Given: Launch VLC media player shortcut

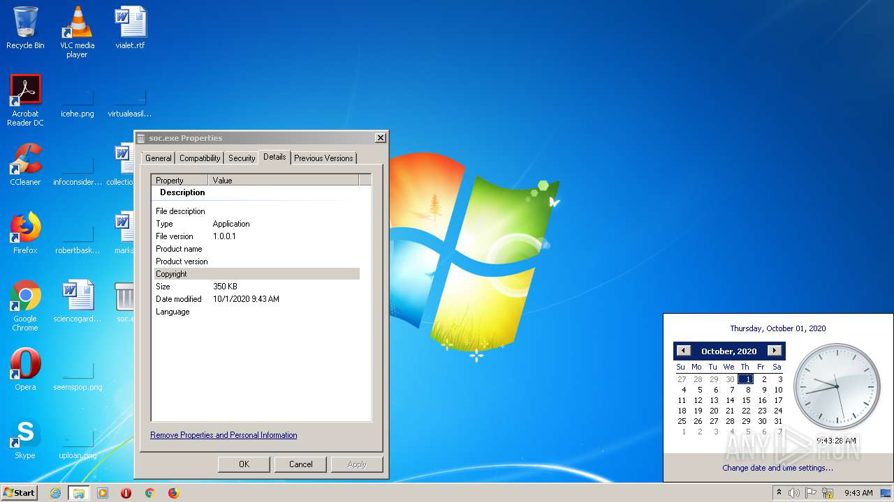Looking at the screenshot, I should (x=77, y=31).
